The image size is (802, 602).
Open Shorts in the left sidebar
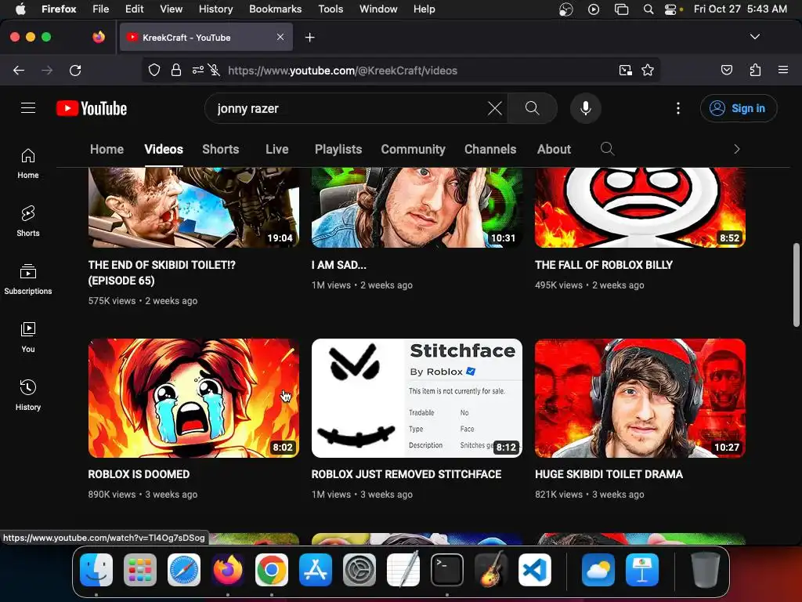[x=28, y=221]
